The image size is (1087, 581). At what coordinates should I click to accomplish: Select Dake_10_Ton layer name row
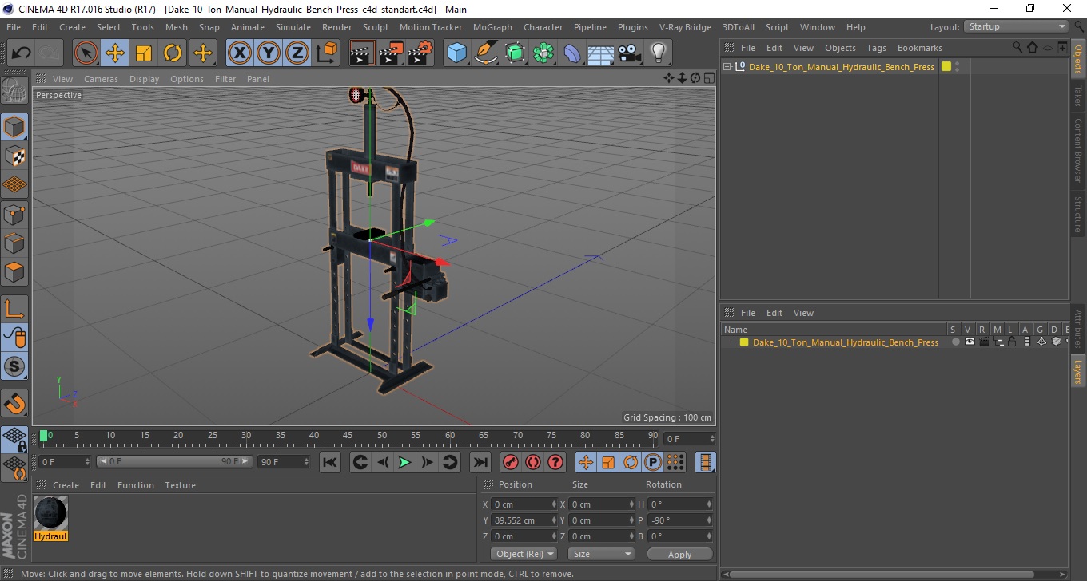(845, 342)
